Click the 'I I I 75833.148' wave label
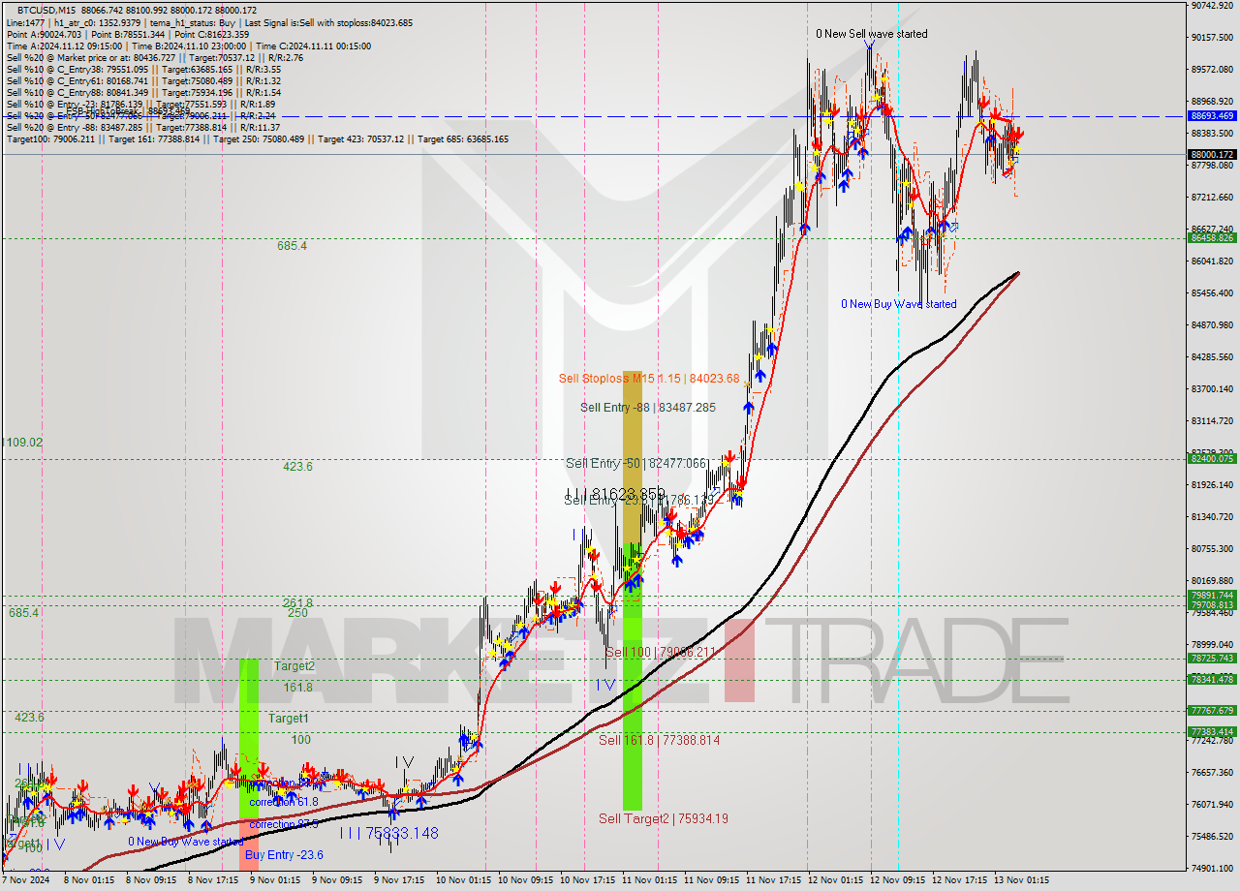1240x891 pixels. coord(388,833)
